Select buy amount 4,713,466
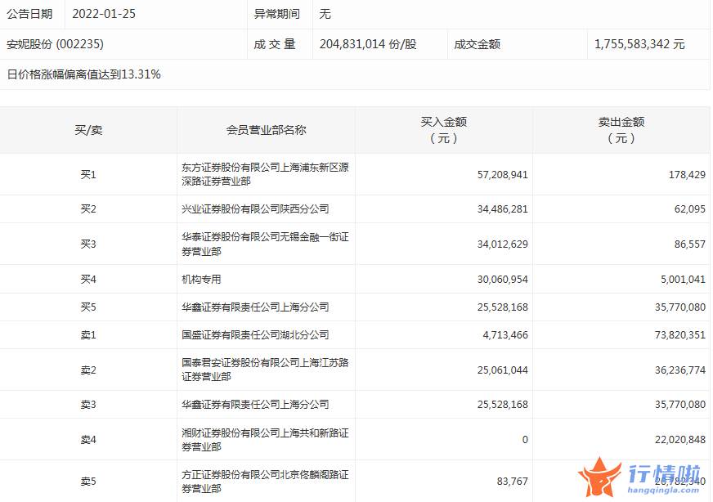 [505, 335]
